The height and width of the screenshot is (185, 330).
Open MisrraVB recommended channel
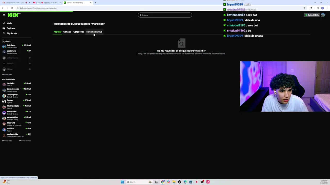pyautogui.click(x=16, y=124)
